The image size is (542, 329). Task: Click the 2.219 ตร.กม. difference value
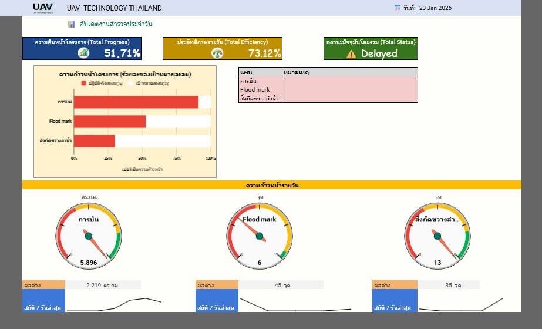tap(103, 285)
